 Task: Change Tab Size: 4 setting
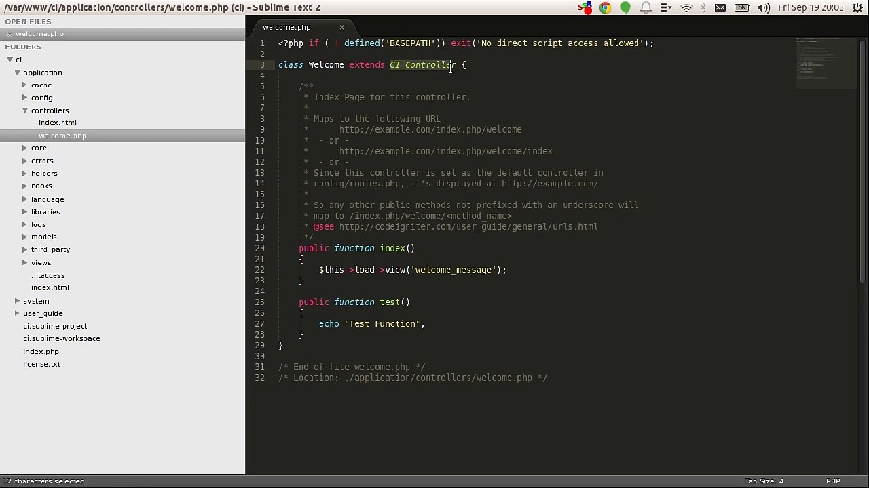764,481
